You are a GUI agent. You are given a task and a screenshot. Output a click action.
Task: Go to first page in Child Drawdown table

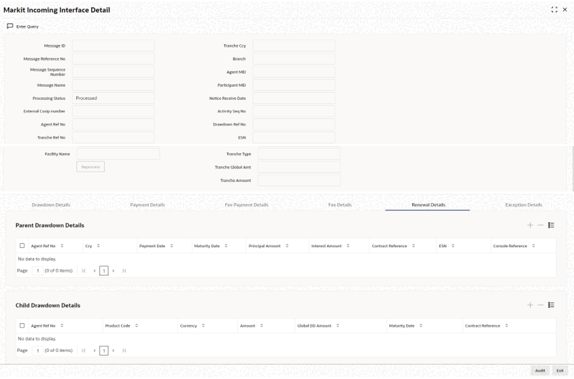coord(84,350)
